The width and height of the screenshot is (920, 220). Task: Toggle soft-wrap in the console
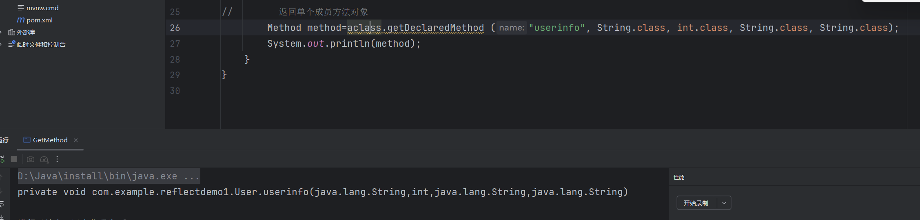coord(2,204)
